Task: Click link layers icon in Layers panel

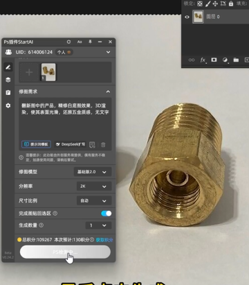Action: (192, 60)
